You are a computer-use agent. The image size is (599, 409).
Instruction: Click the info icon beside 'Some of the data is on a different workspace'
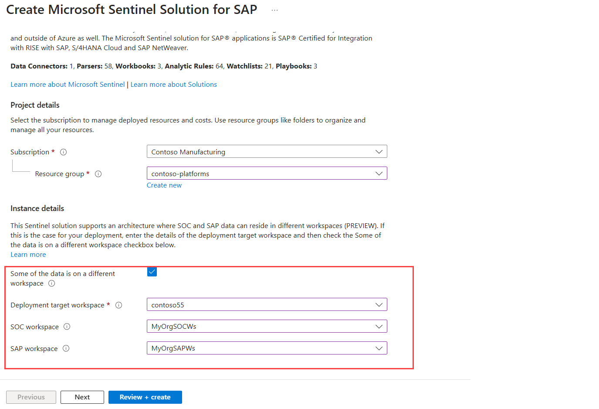[51, 283]
